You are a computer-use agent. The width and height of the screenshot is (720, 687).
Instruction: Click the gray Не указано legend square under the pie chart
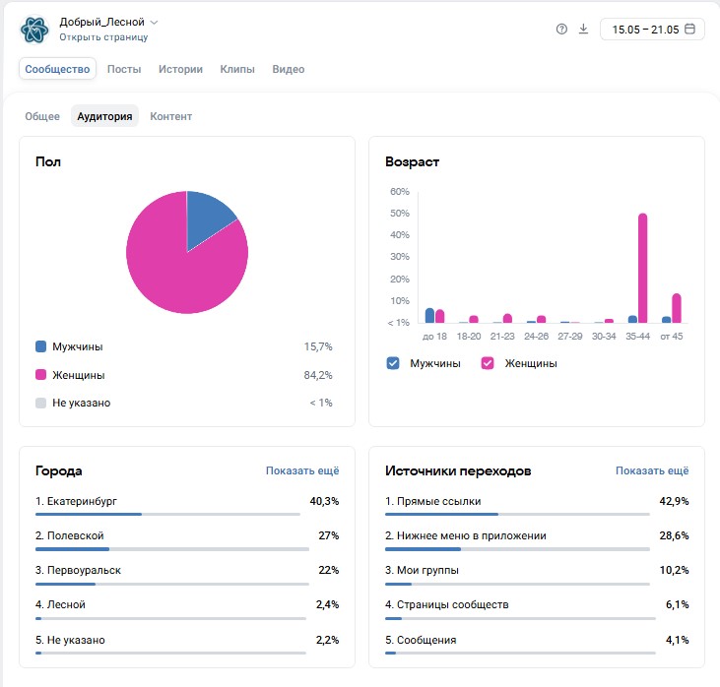(x=40, y=403)
